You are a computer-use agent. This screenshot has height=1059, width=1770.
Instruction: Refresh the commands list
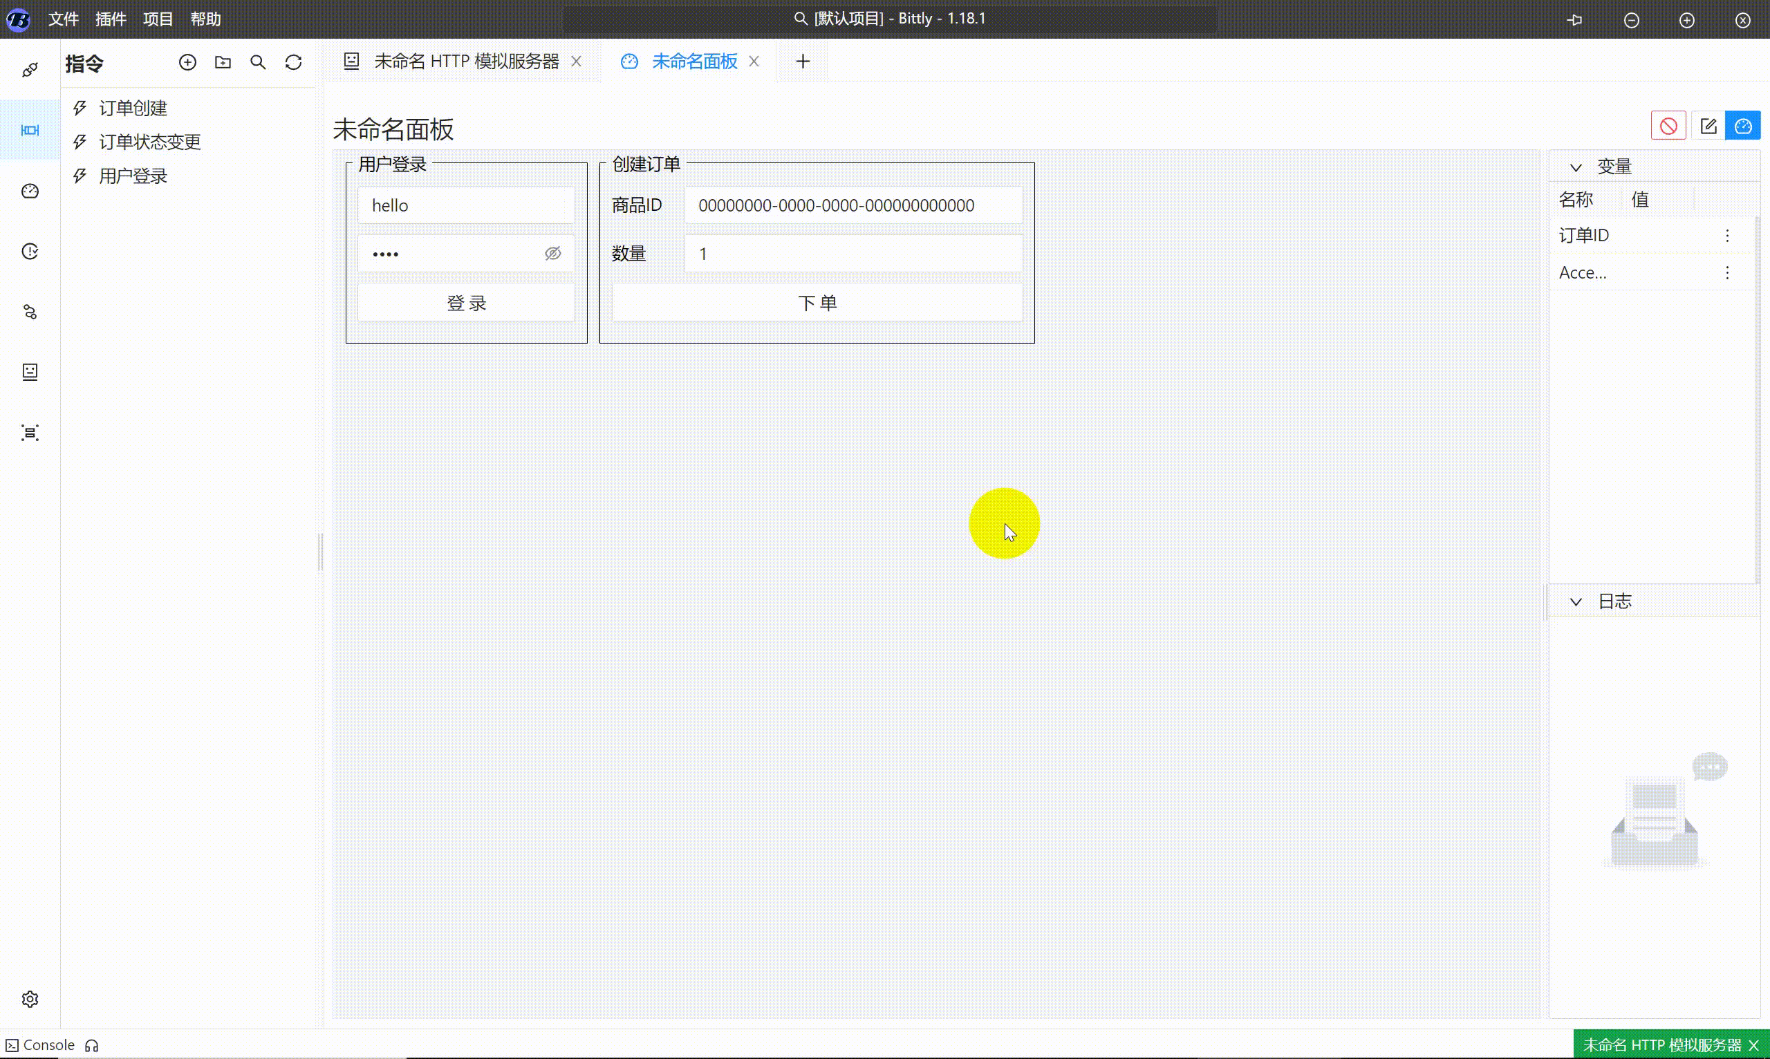pos(293,62)
